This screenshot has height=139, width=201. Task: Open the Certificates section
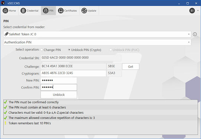(67, 11)
